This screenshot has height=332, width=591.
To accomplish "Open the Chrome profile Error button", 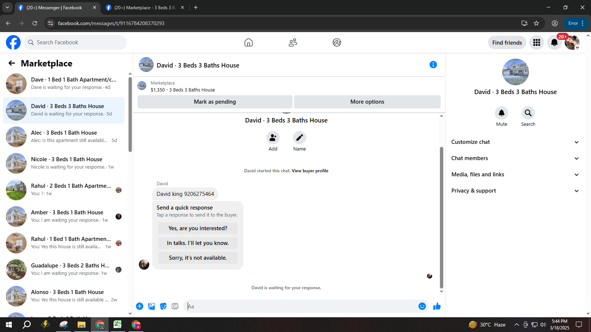I will click(576, 23).
